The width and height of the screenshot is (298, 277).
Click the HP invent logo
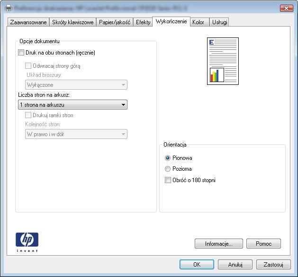coord(27,242)
